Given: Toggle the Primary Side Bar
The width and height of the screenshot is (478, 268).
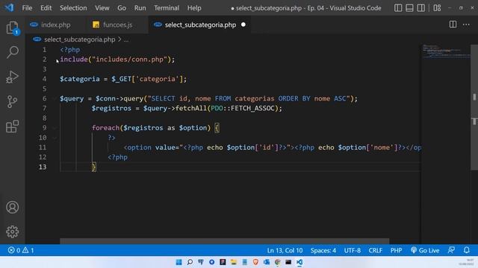Looking at the screenshot, I should [398, 8].
